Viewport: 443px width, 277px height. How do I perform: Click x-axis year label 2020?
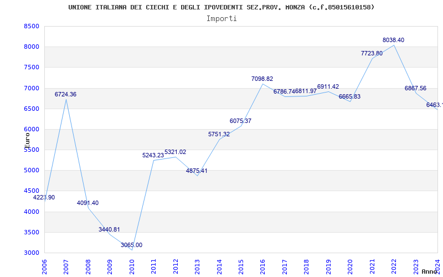coord(351,266)
